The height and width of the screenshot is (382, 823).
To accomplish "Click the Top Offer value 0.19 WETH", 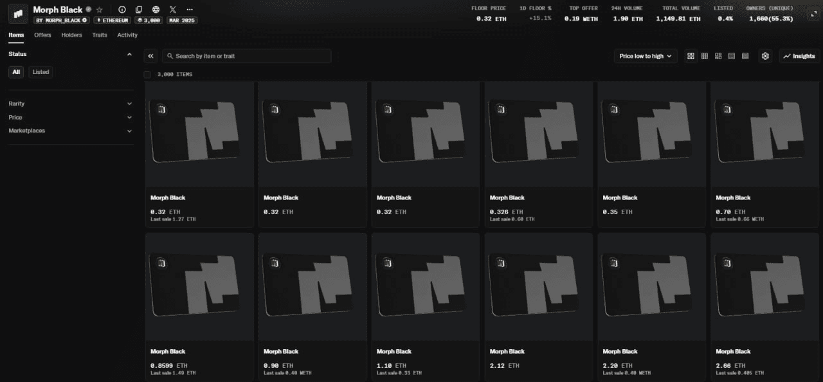I will pos(581,19).
